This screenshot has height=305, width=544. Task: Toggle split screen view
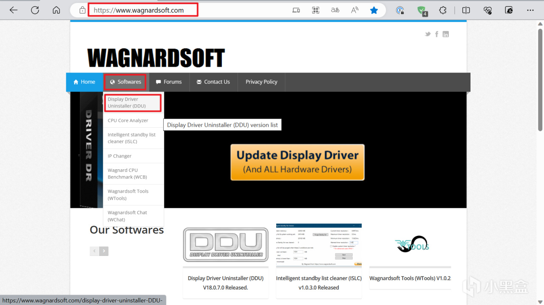466,10
